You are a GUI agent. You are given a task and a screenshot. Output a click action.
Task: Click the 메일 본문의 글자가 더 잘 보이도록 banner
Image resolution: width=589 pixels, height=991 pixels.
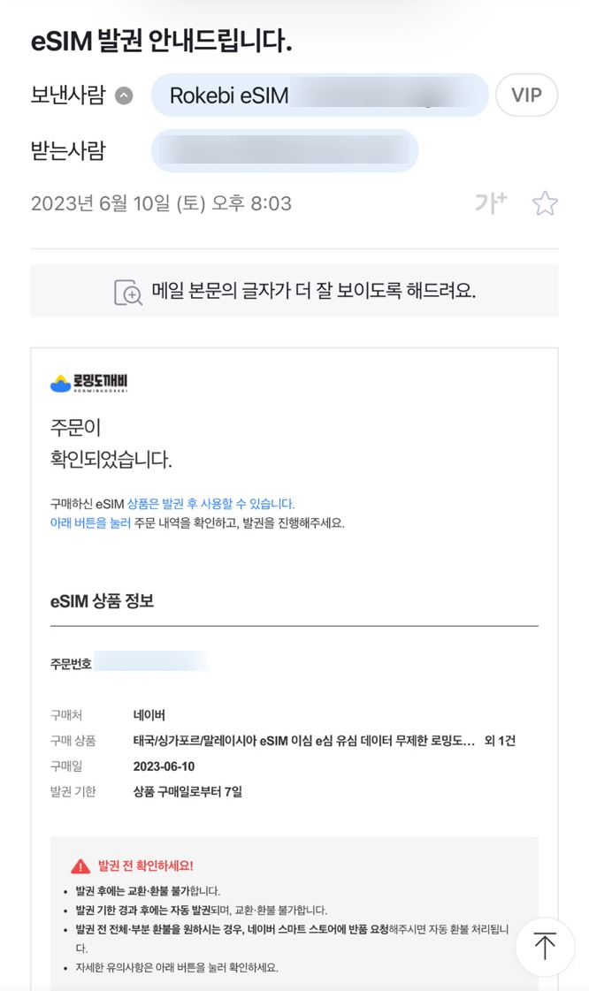pos(294,291)
